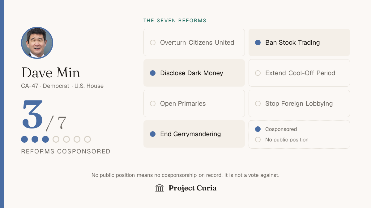Select the Overturn Citizens United empty circle
This screenshot has height=208, width=371.
click(x=153, y=43)
